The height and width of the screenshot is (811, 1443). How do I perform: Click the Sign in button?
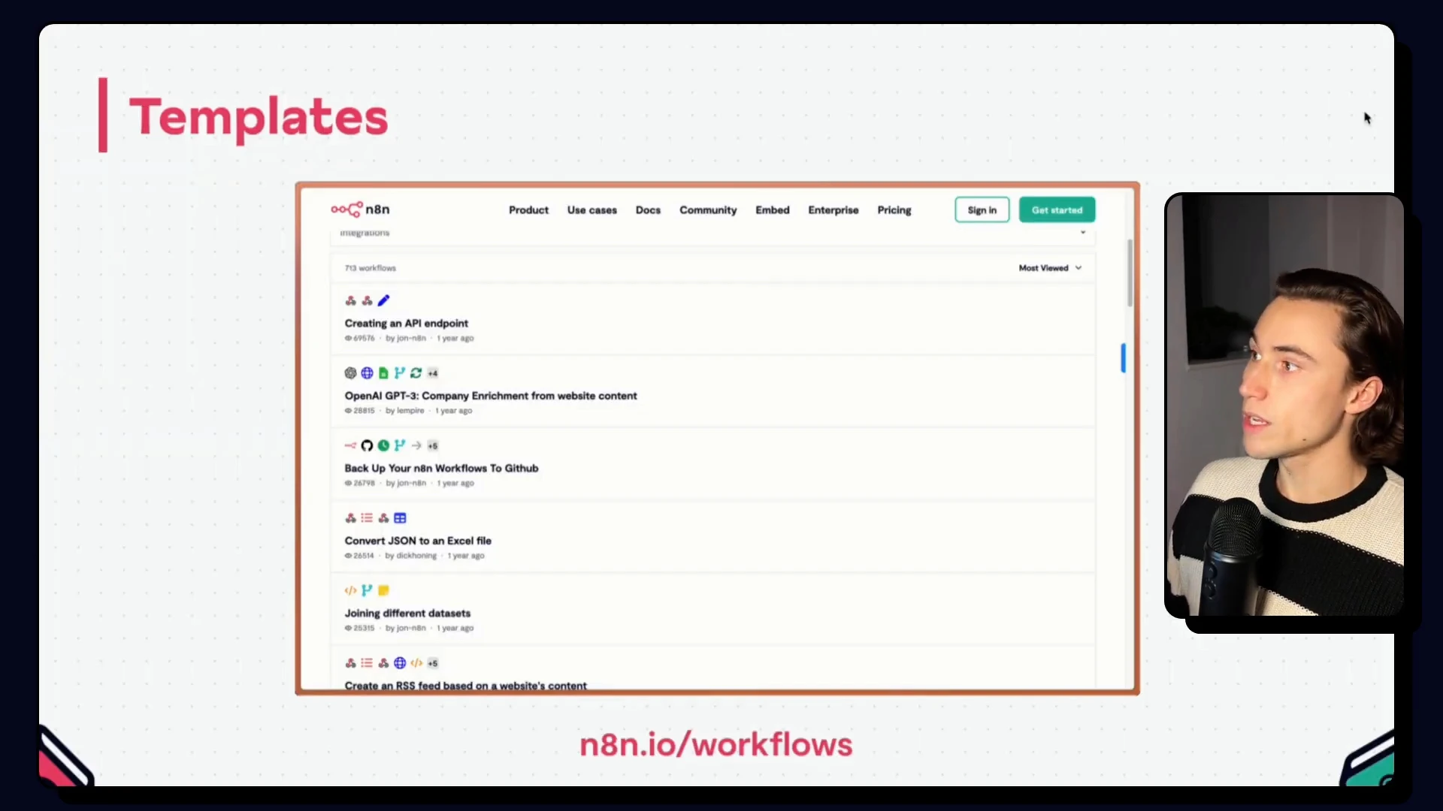pos(982,210)
